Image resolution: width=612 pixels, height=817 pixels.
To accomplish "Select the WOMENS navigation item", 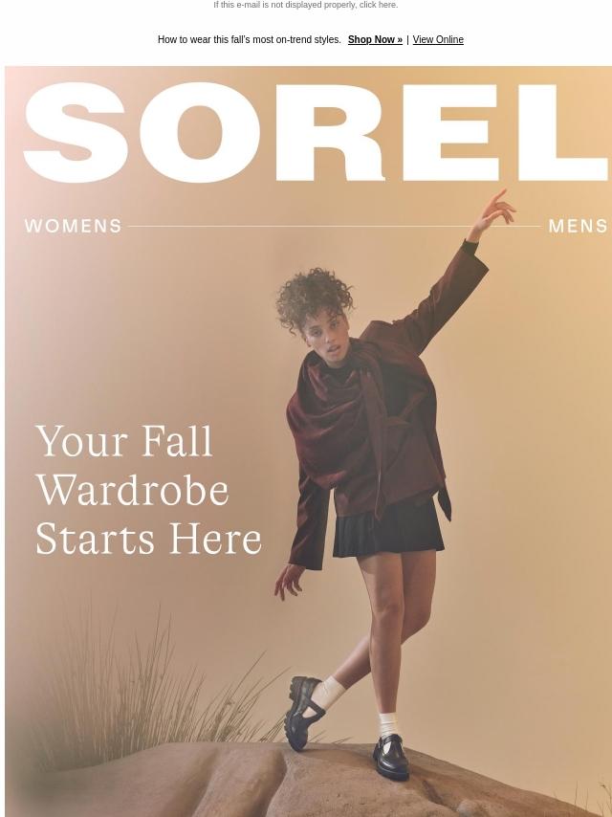I will 73,226.
